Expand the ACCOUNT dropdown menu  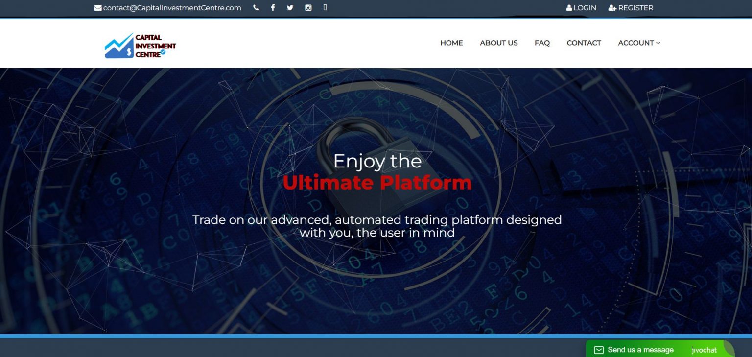639,43
